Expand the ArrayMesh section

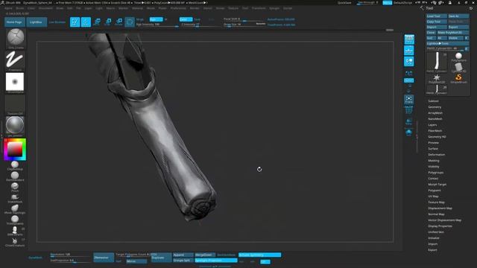click(x=435, y=112)
